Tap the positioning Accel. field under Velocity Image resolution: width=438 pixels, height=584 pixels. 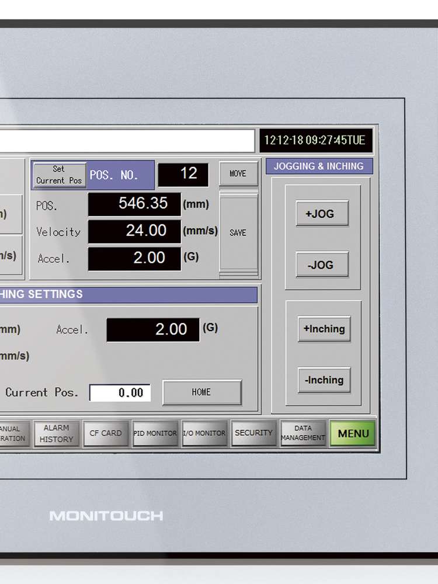pos(134,259)
